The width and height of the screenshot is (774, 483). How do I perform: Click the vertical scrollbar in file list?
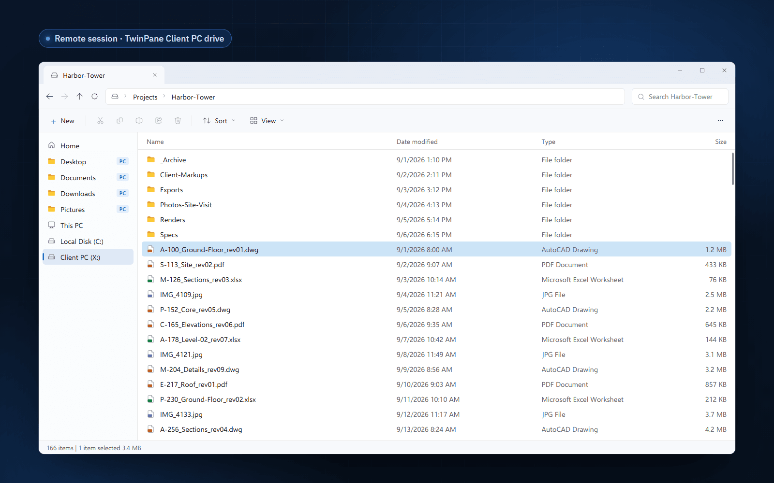pos(733,169)
